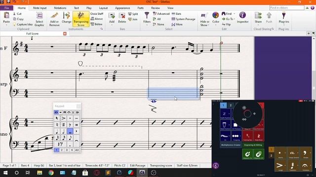The image size is (316, 177).
Task: Click Select Bars in Select group
Action: pyautogui.click(x=176, y=14)
